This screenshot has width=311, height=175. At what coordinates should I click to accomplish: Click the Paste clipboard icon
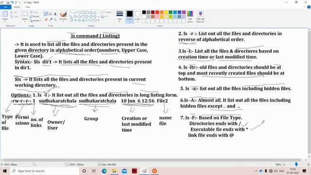pyautogui.click(x=5, y=14)
